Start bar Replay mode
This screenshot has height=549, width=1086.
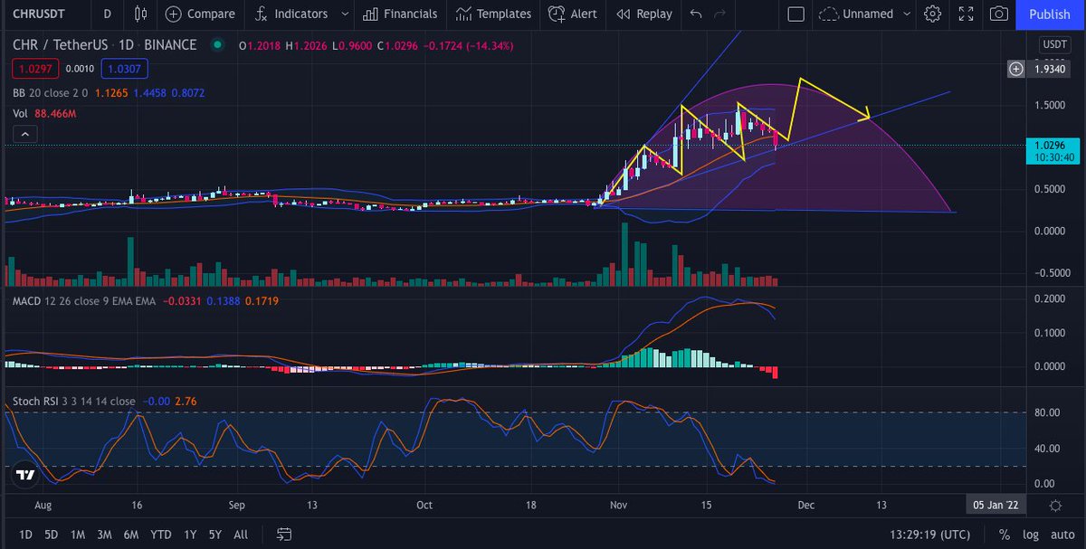click(643, 14)
